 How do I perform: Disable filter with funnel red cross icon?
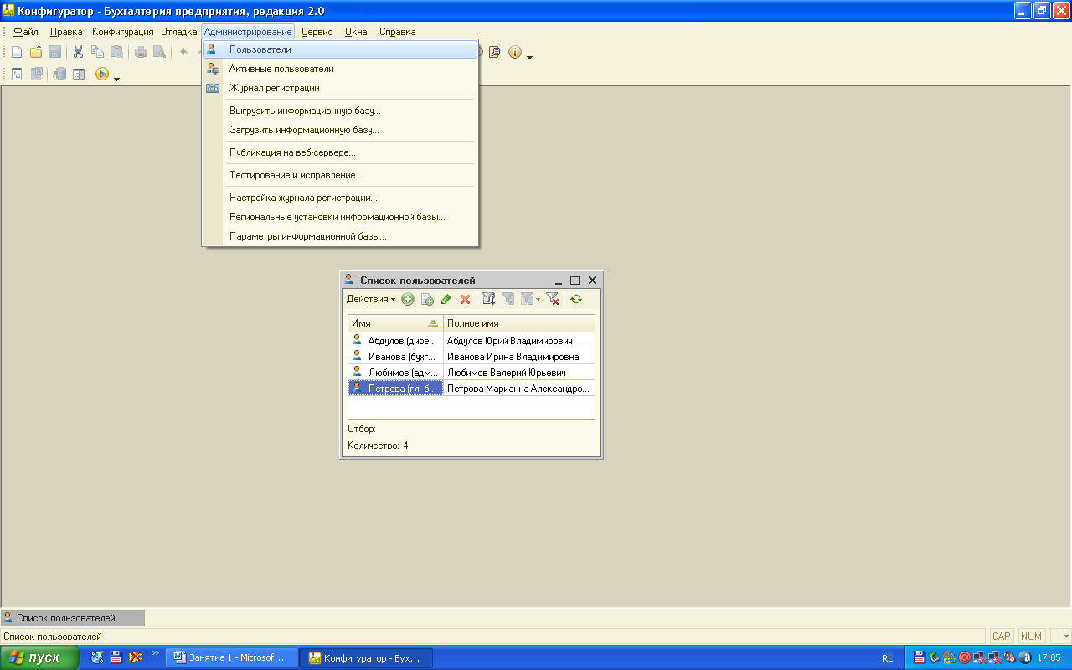pos(553,299)
